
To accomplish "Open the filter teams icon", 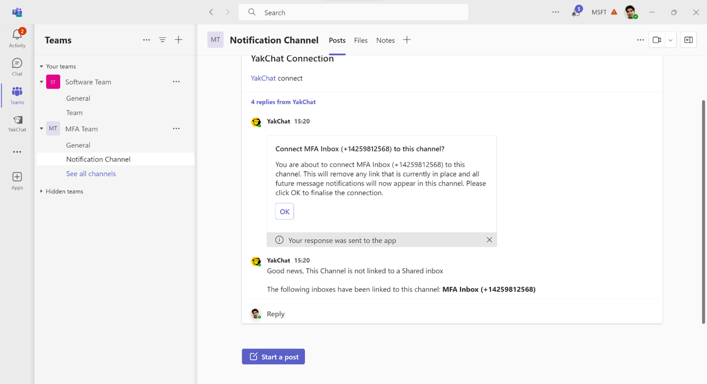I will [162, 40].
